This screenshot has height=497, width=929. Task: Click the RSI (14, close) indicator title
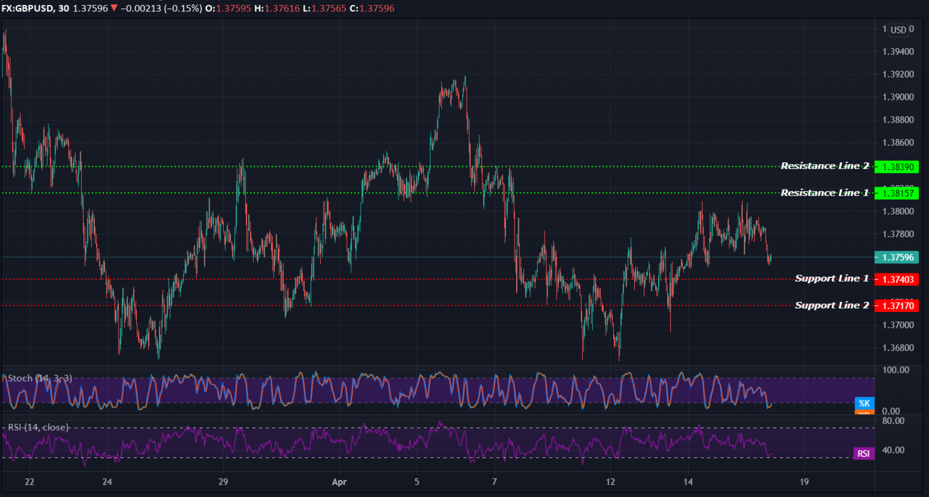pos(39,427)
